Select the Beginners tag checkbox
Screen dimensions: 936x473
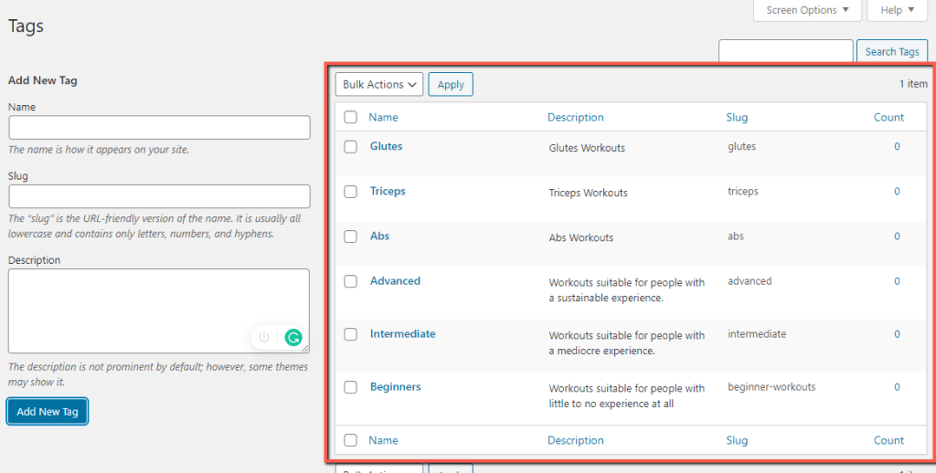pyautogui.click(x=350, y=387)
